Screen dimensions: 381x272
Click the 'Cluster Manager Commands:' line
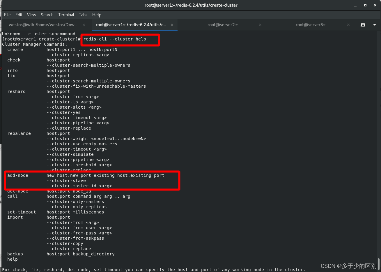point(35,44)
